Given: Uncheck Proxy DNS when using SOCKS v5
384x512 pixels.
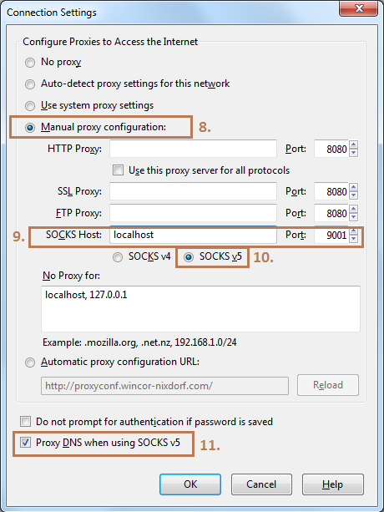Looking at the screenshot, I should [x=25, y=443].
